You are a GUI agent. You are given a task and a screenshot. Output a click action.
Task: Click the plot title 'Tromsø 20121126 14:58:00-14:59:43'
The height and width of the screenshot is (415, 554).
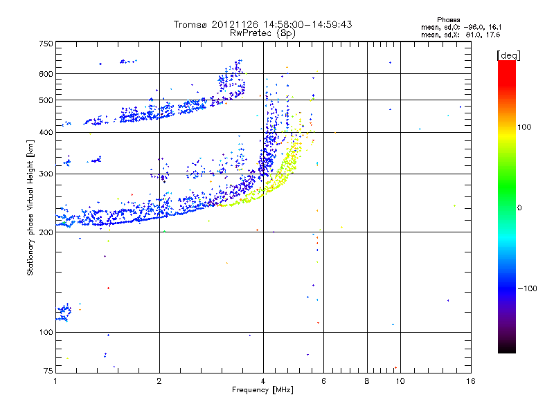click(x=262, y=24)
